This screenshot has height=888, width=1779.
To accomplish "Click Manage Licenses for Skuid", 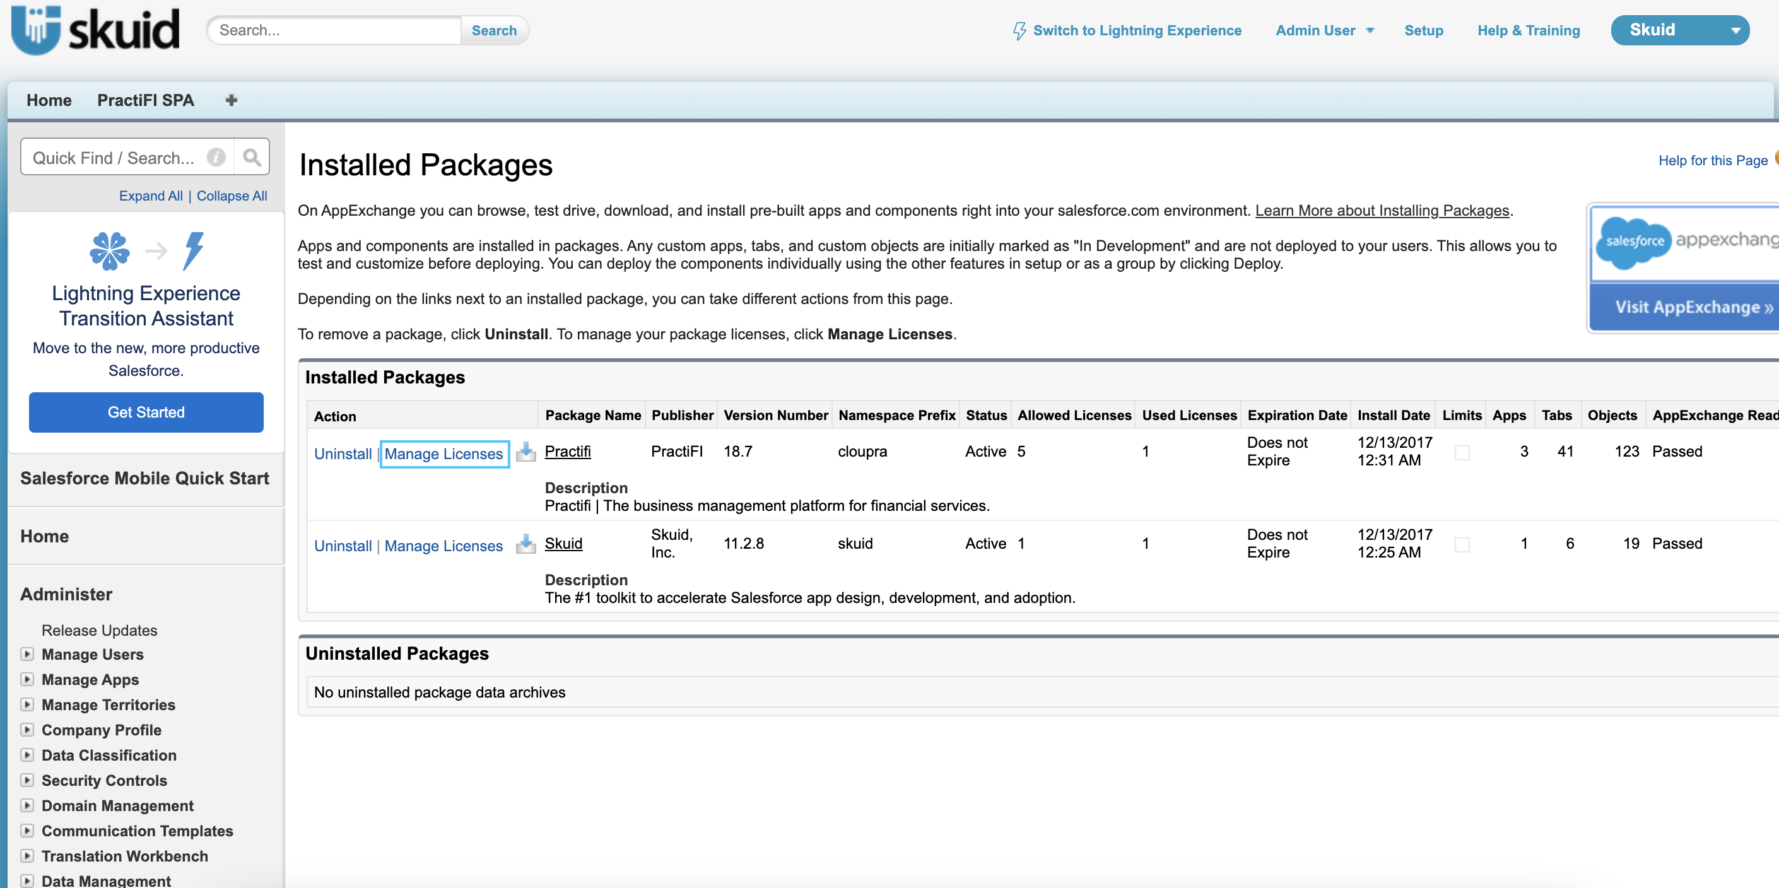I will coord(443,546).
